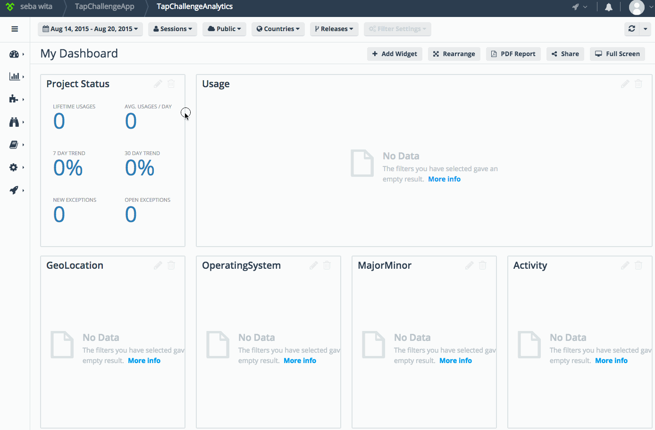Open the notification bell
655x430 pixels.
(x=608, y=7)
